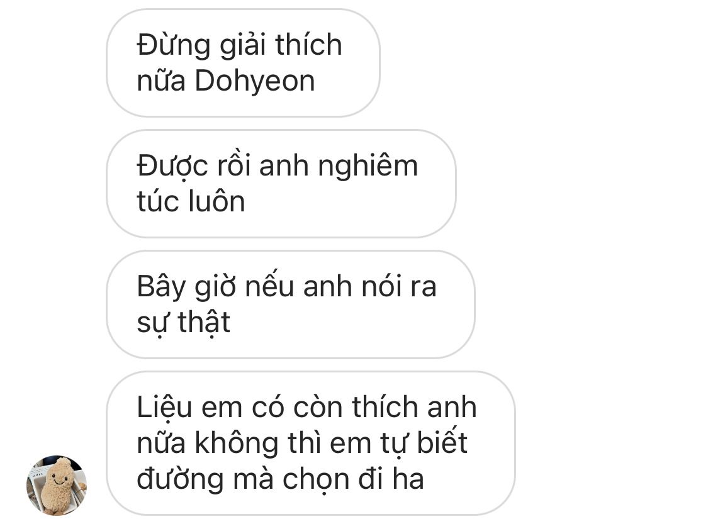Click the word "Được" in the second bubble
Screen dimensions: 708x519
[172, 167]
